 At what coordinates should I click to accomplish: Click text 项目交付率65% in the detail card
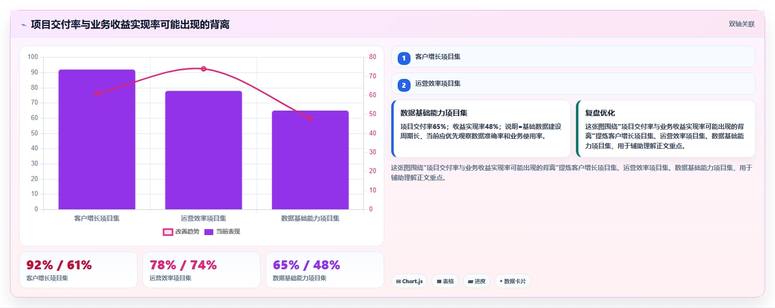(x=423, y=126)
